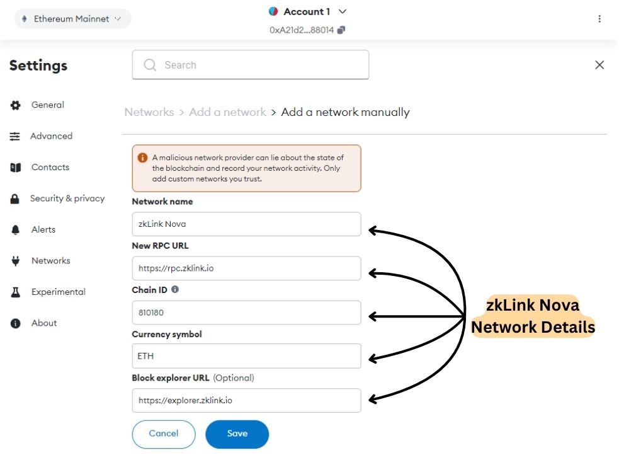Click the Security & privacy lock icon
Screen dimensions: 619x460
tap(14, 198)
